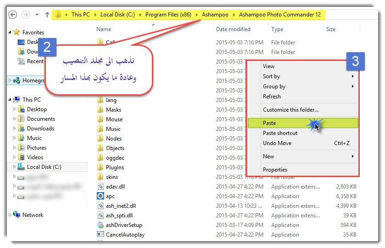The height and width of the screenshot is (248, 385).
Task: Open the Pictures folder icon in sidebar
Action: (22, 147)
